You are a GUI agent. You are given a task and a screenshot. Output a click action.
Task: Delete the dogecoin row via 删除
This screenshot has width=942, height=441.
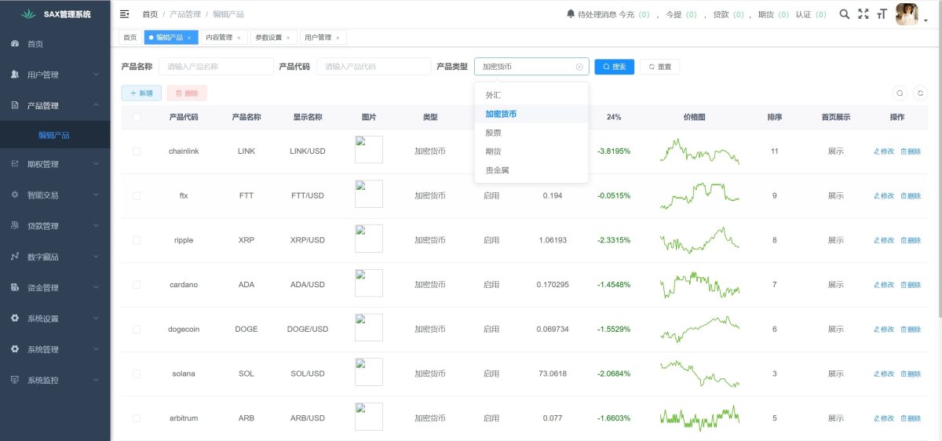[x=911, y=330]
